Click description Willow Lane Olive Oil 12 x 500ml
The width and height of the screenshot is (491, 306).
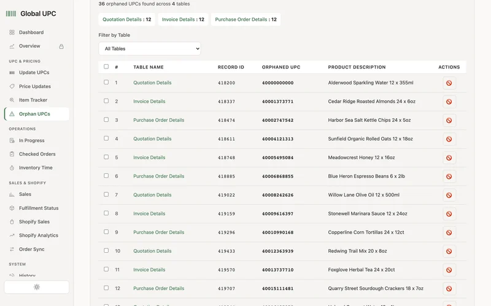tap(363, 195)
